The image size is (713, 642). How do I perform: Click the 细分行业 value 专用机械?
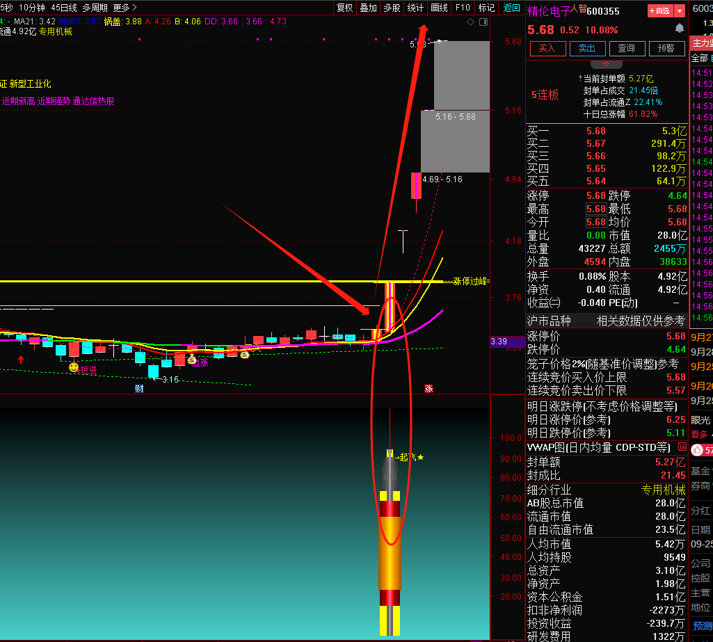[664, 490]
